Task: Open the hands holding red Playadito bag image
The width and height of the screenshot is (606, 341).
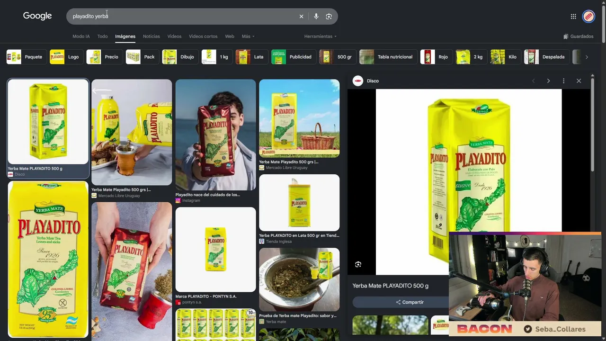Action: coord(132,271)
